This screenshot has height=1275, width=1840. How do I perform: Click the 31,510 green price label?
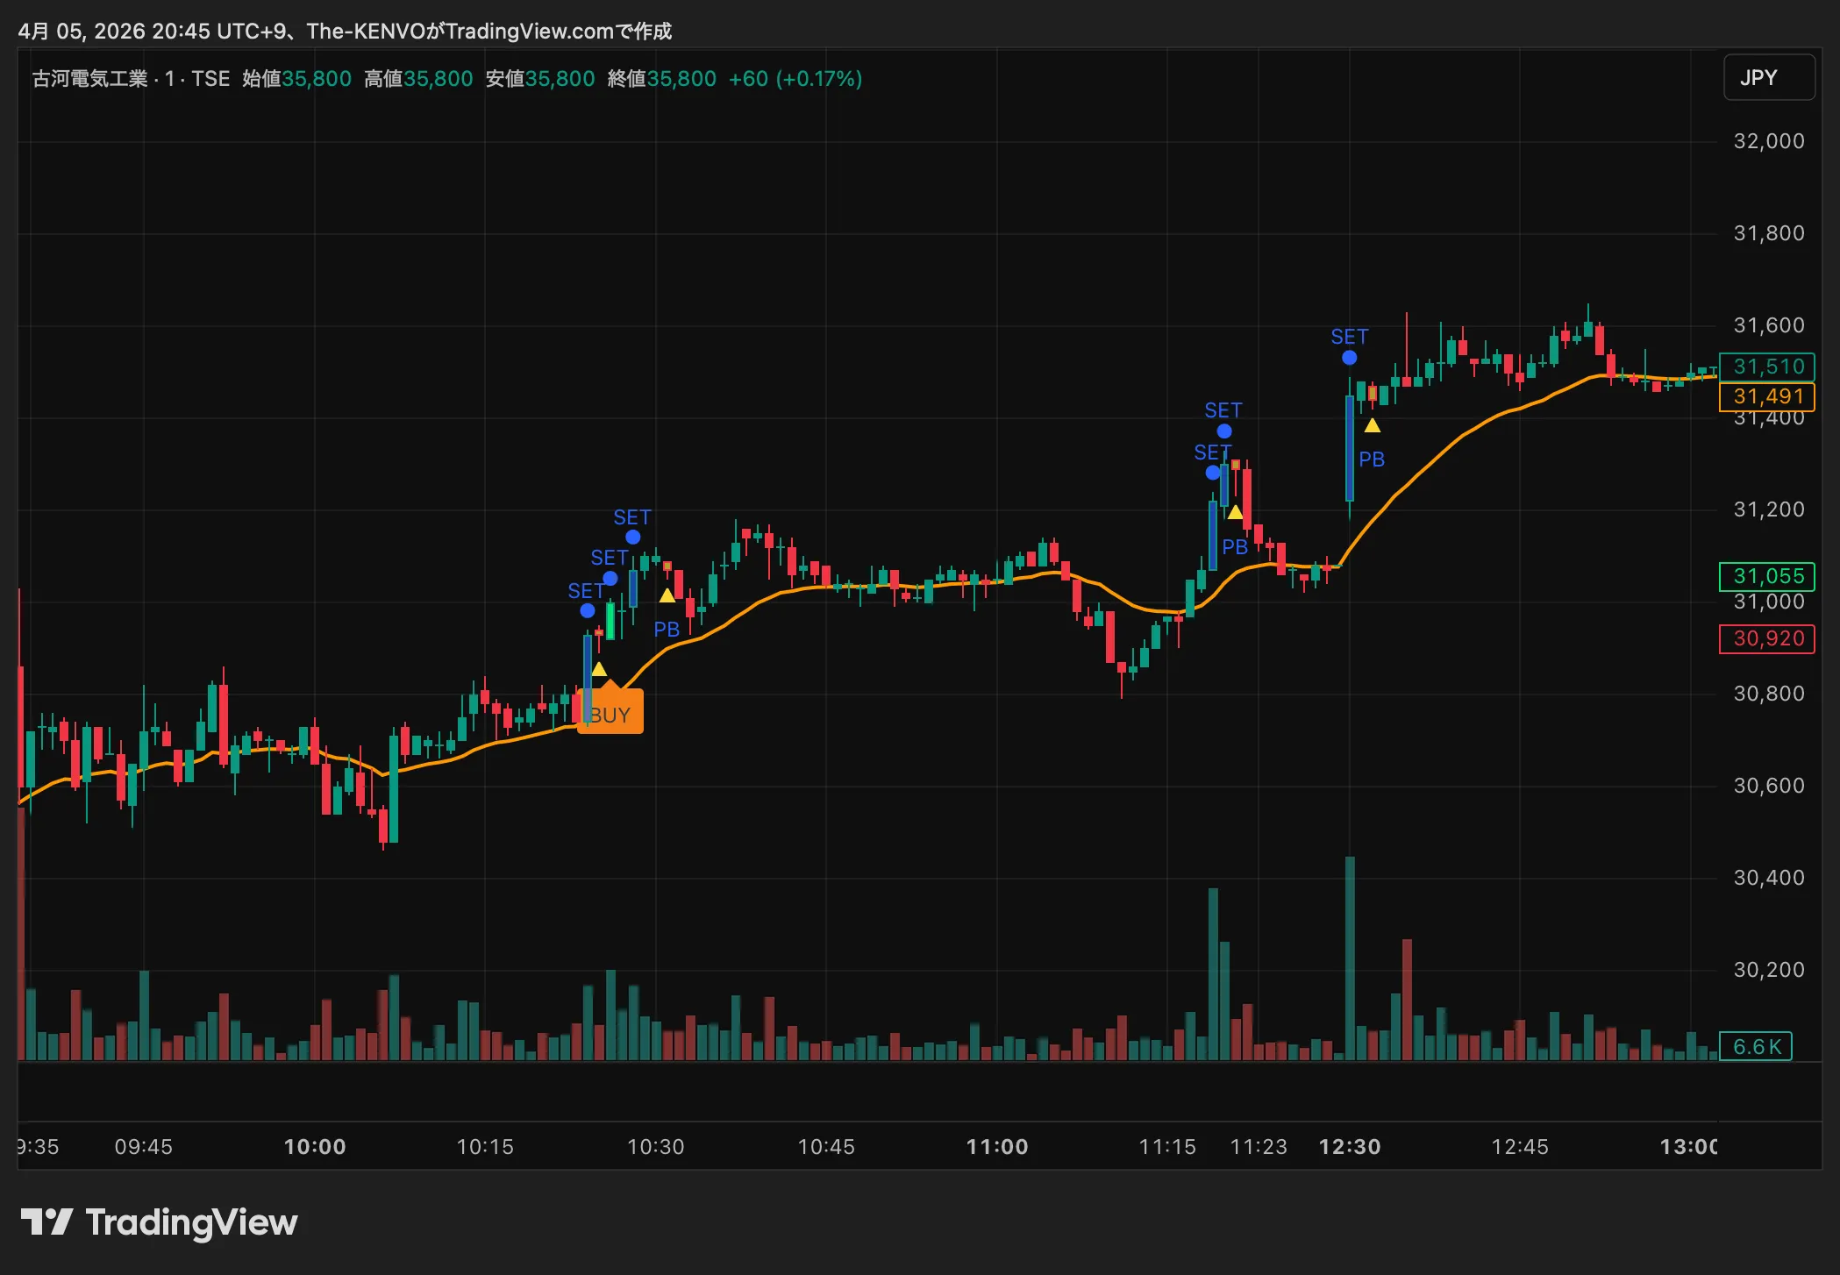point(1767,367)
